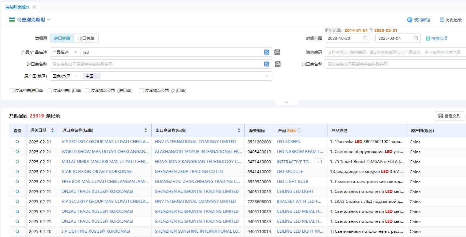The height and width of the screenshot is (237, 466).
Task: Open the 乌兹别克斯坦 country dropdown
Action: [30, 20]
